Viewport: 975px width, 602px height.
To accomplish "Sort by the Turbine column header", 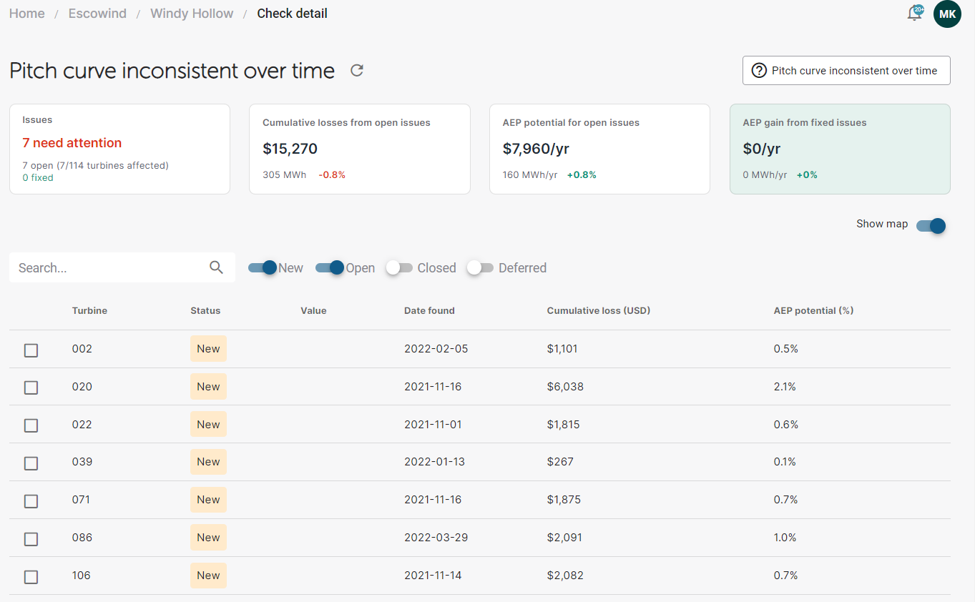I will click(89, 310).
